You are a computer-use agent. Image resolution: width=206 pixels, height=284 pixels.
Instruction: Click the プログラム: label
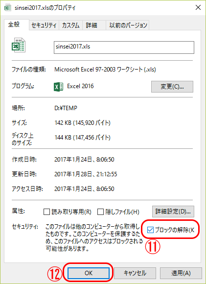(x=23, y=86)
